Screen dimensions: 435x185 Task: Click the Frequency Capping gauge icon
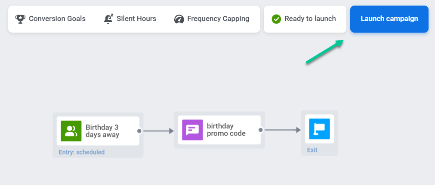179,19
